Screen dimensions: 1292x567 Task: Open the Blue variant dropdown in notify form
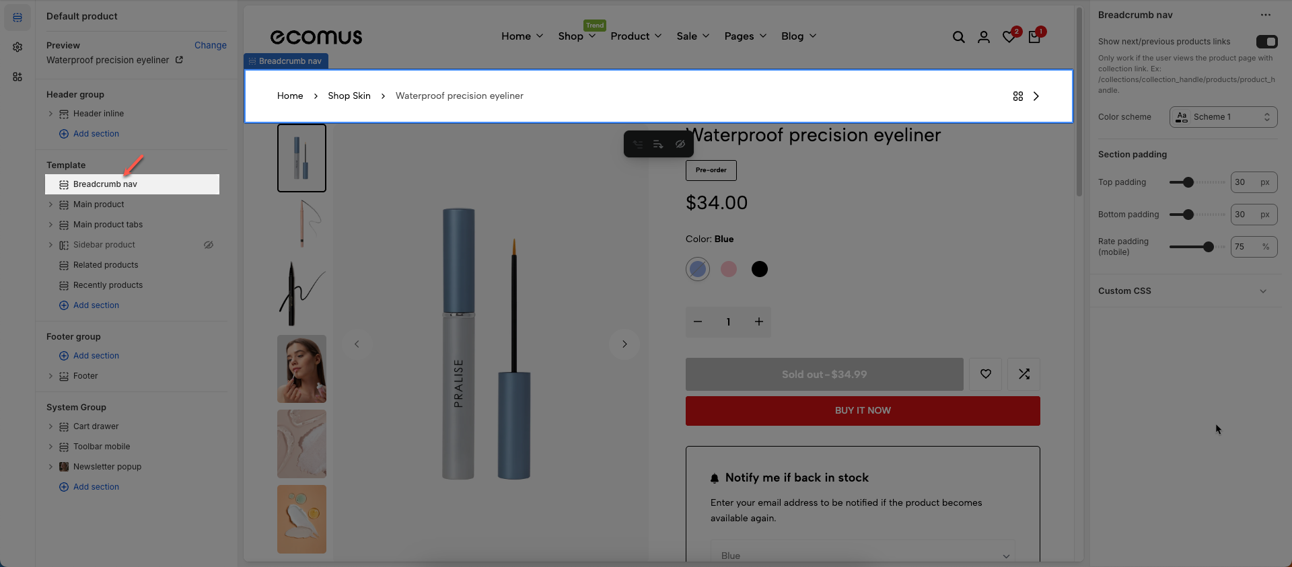(x=863, y=554)
